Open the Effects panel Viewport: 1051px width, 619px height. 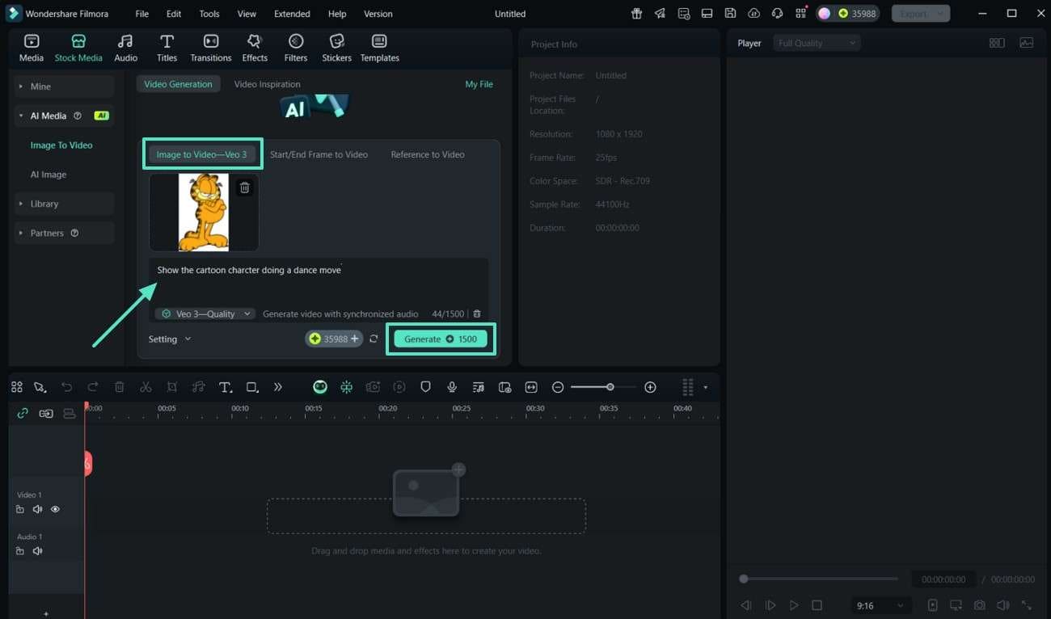click(255, 48)
